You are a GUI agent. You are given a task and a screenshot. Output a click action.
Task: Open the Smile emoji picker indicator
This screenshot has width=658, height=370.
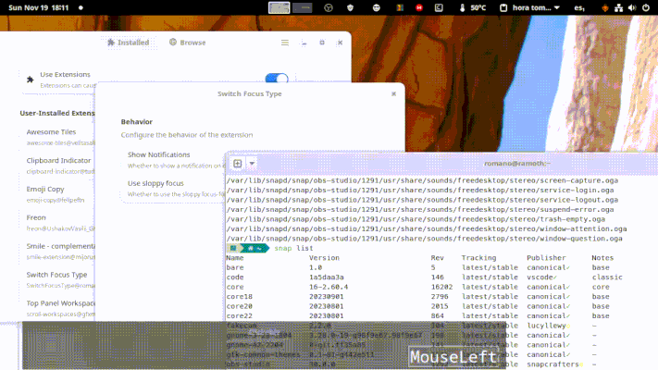tap(377, 7)
